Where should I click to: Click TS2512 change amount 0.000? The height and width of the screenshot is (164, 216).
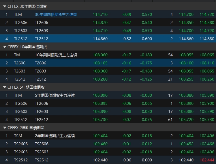tap(147, 160)
